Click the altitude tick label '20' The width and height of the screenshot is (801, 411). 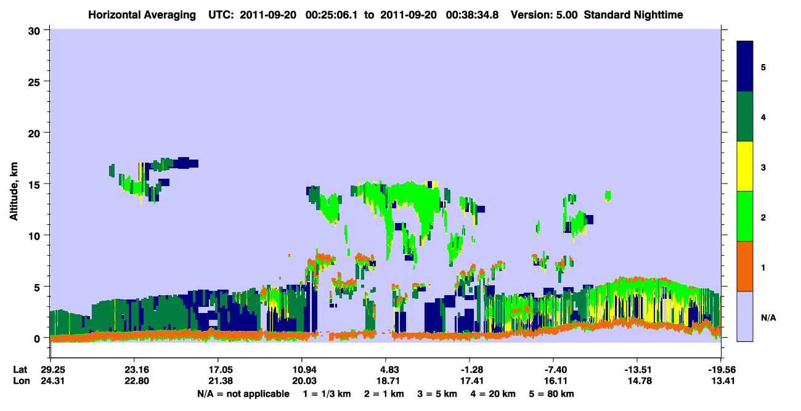coord(36,132)
